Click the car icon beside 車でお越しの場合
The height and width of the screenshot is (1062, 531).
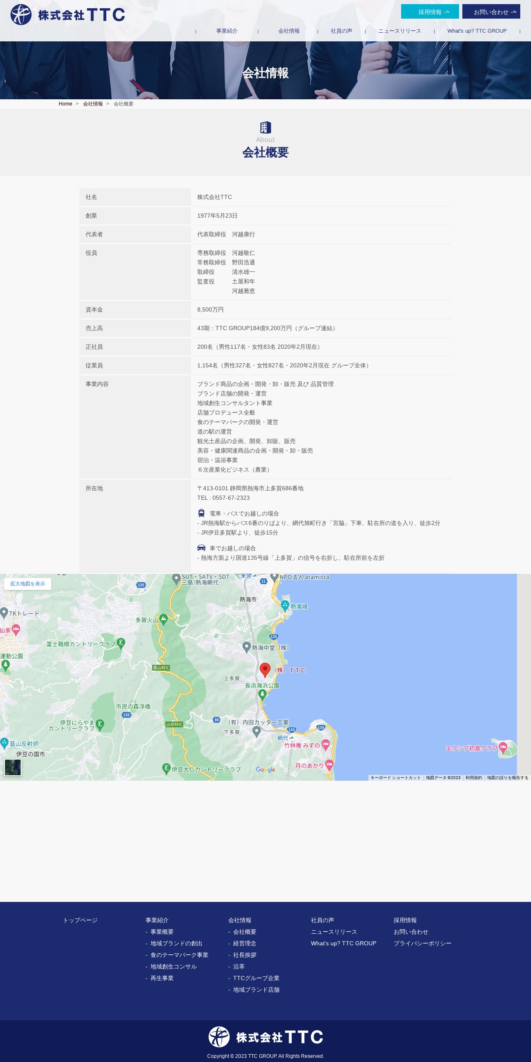(x=201, y=548)
